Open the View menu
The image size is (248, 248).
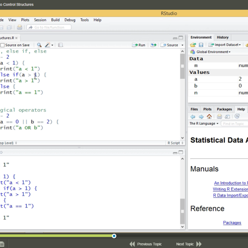(12, 20)
